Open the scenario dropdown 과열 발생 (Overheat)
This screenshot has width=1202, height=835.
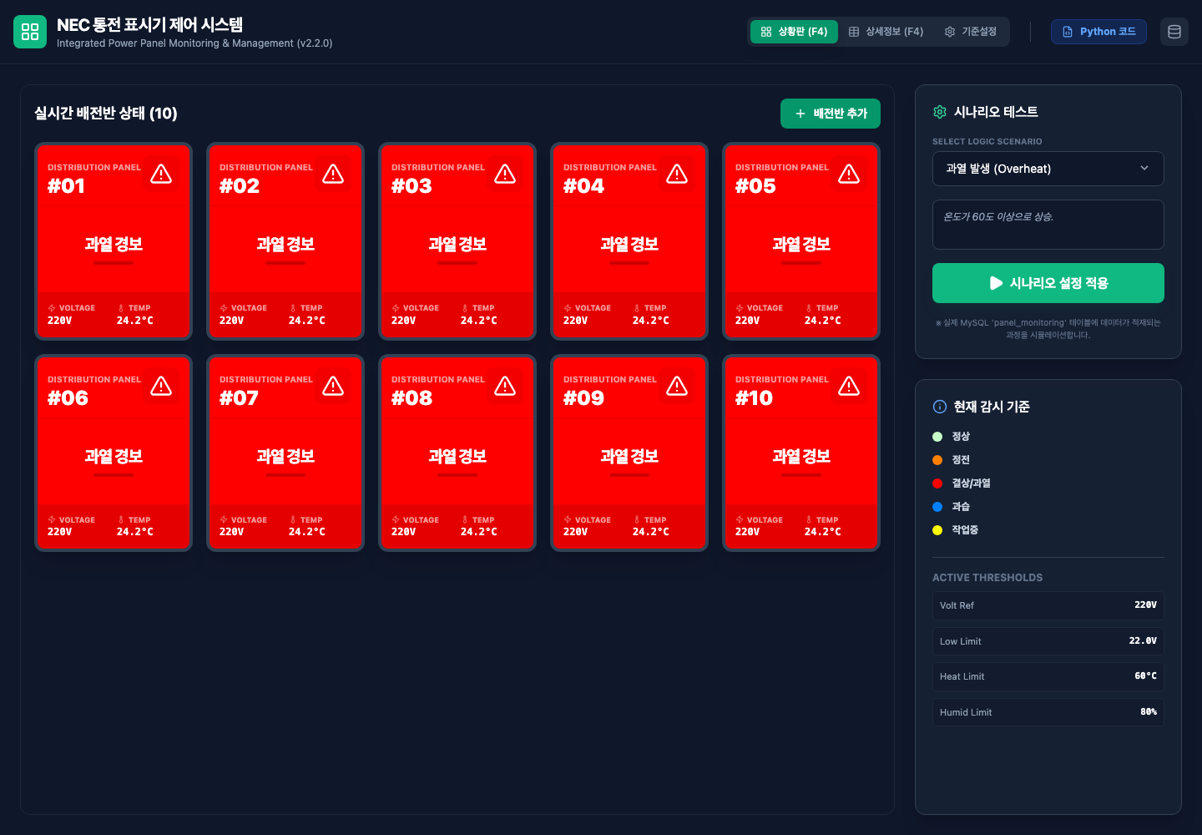pos(1048,169)
